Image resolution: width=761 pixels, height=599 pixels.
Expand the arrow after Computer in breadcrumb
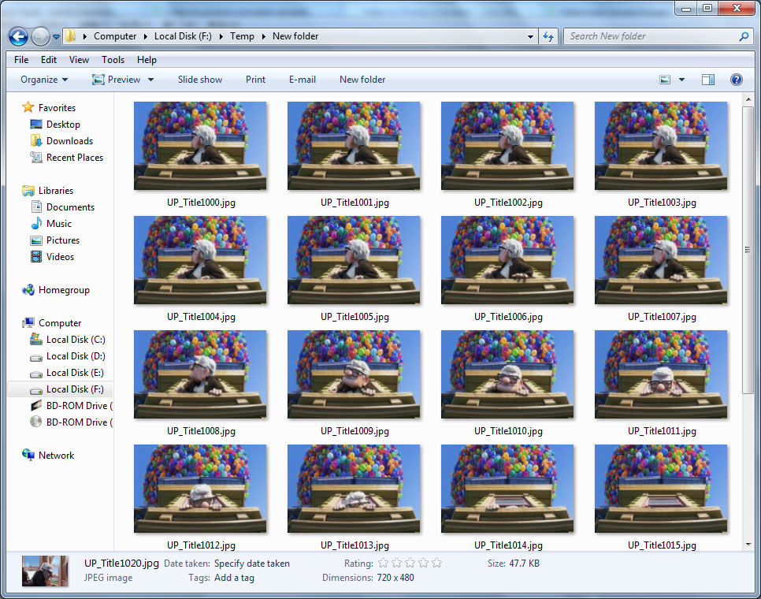[x=145, y=36]
